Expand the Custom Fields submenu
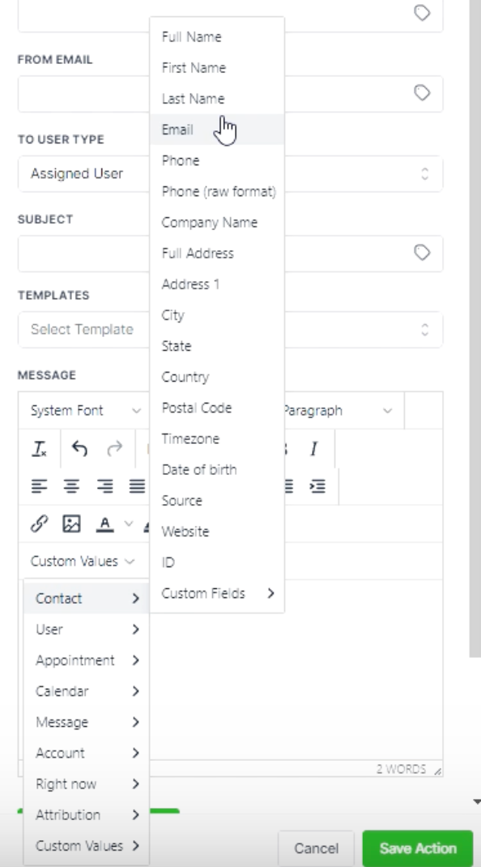This screenshot has width=481, height=867. tap(217, 593)
